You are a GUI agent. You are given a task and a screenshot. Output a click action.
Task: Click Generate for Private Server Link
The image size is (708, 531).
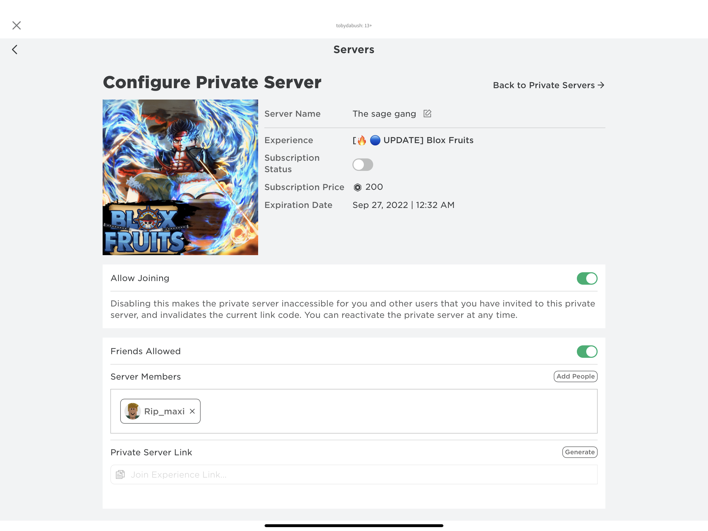(580, 452)
